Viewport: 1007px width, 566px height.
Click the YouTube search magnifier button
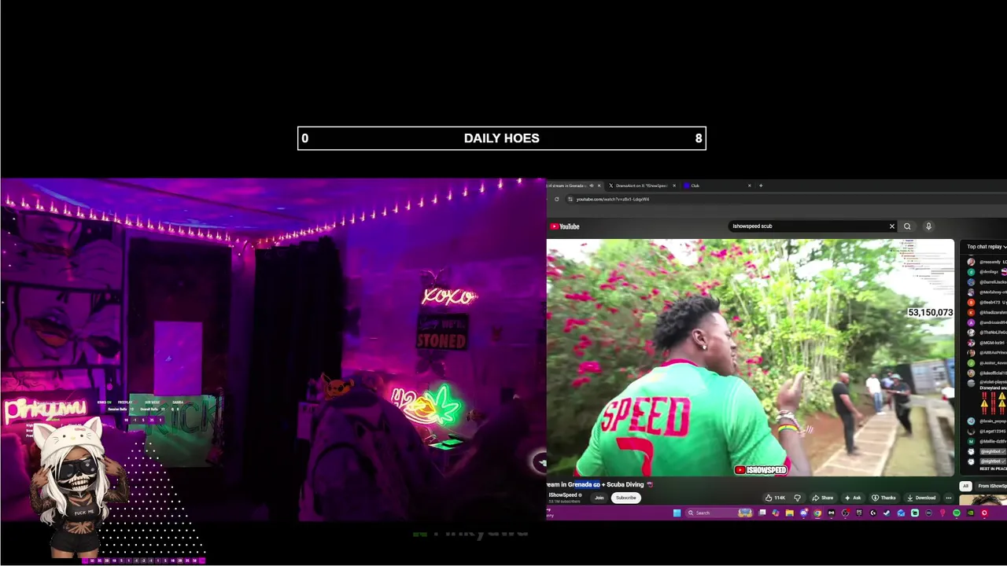click(x=907, y=226)
